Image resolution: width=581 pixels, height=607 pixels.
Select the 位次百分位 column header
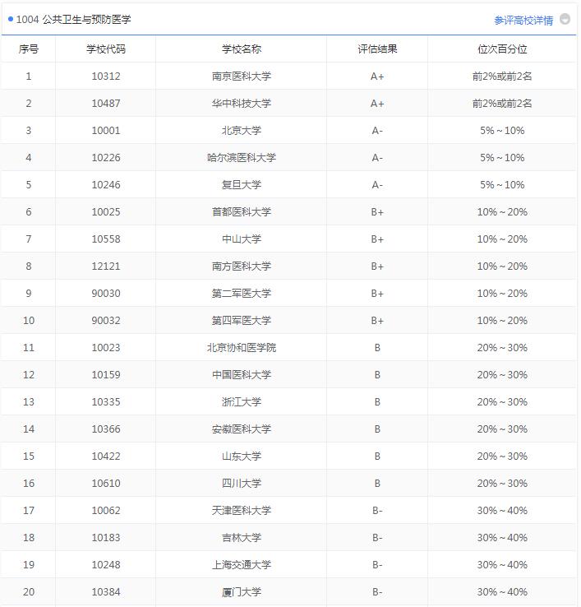(x=502, y=49)
